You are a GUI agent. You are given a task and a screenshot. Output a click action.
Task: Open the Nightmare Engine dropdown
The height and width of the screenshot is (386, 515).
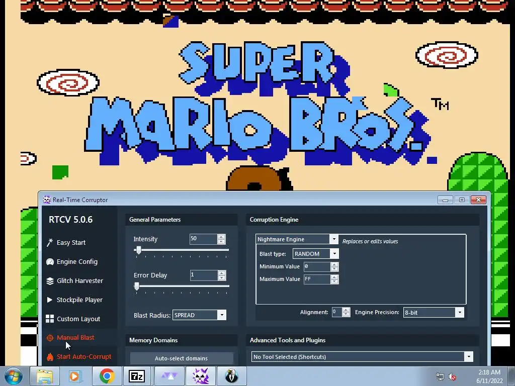pos(334,239)
